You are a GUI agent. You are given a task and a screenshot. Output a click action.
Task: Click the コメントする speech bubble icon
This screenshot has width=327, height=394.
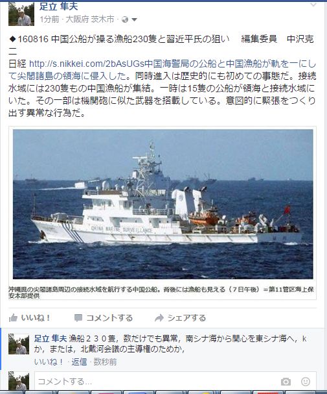pos(78,318)
